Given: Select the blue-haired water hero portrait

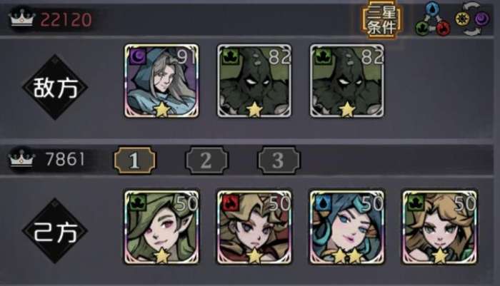Looking at the screenshot, I should click(347, 228).
